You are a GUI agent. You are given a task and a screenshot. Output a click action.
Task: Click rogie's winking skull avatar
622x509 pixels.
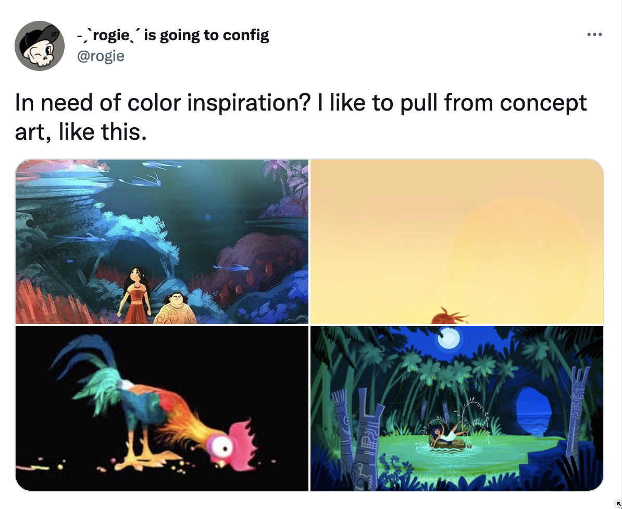click(40, 46)
